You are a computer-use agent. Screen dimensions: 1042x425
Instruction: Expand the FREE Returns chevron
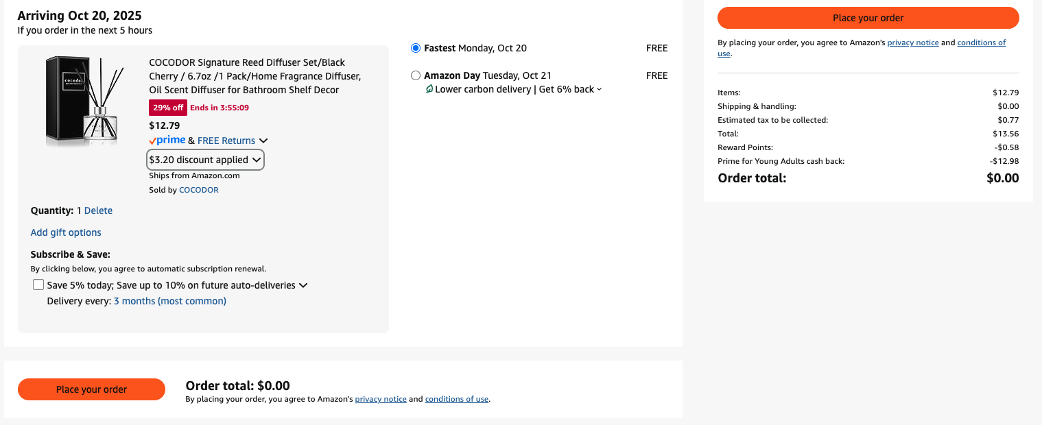click(x=263, y=141)
